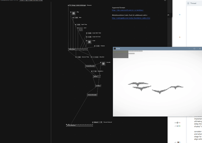Click the Loop End Time label
The height and width of the screenshot is (143, 202).
97,37
